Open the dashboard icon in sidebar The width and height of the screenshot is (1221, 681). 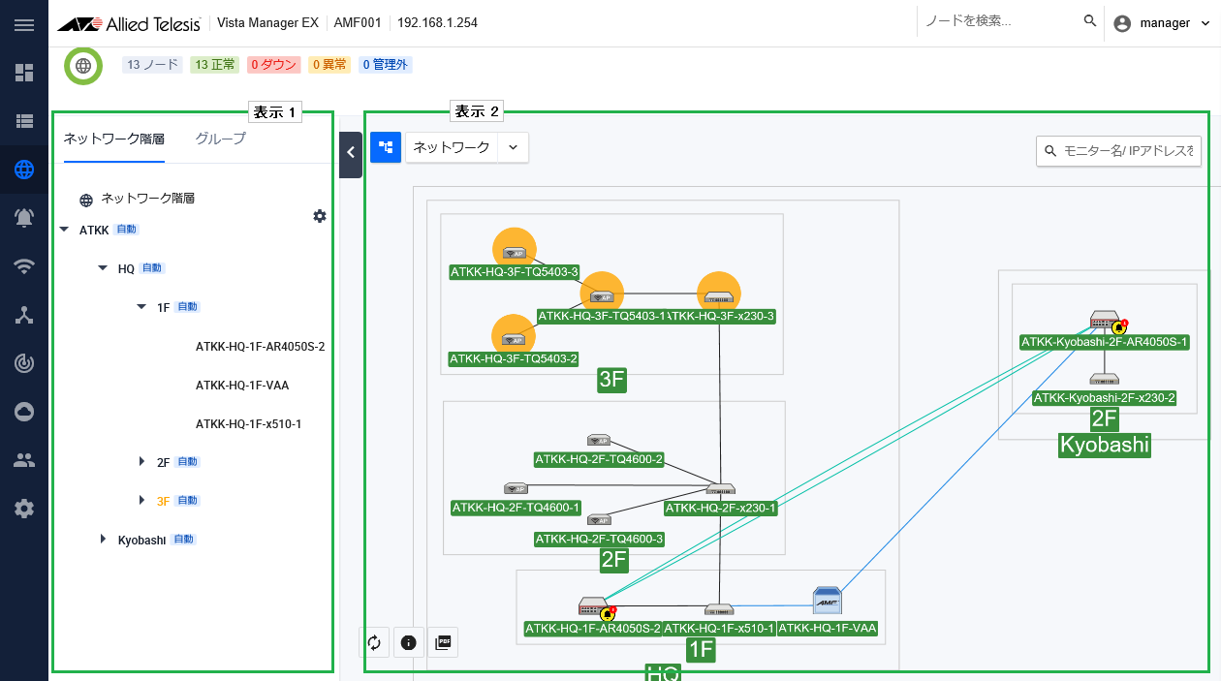tap(24, 73)
